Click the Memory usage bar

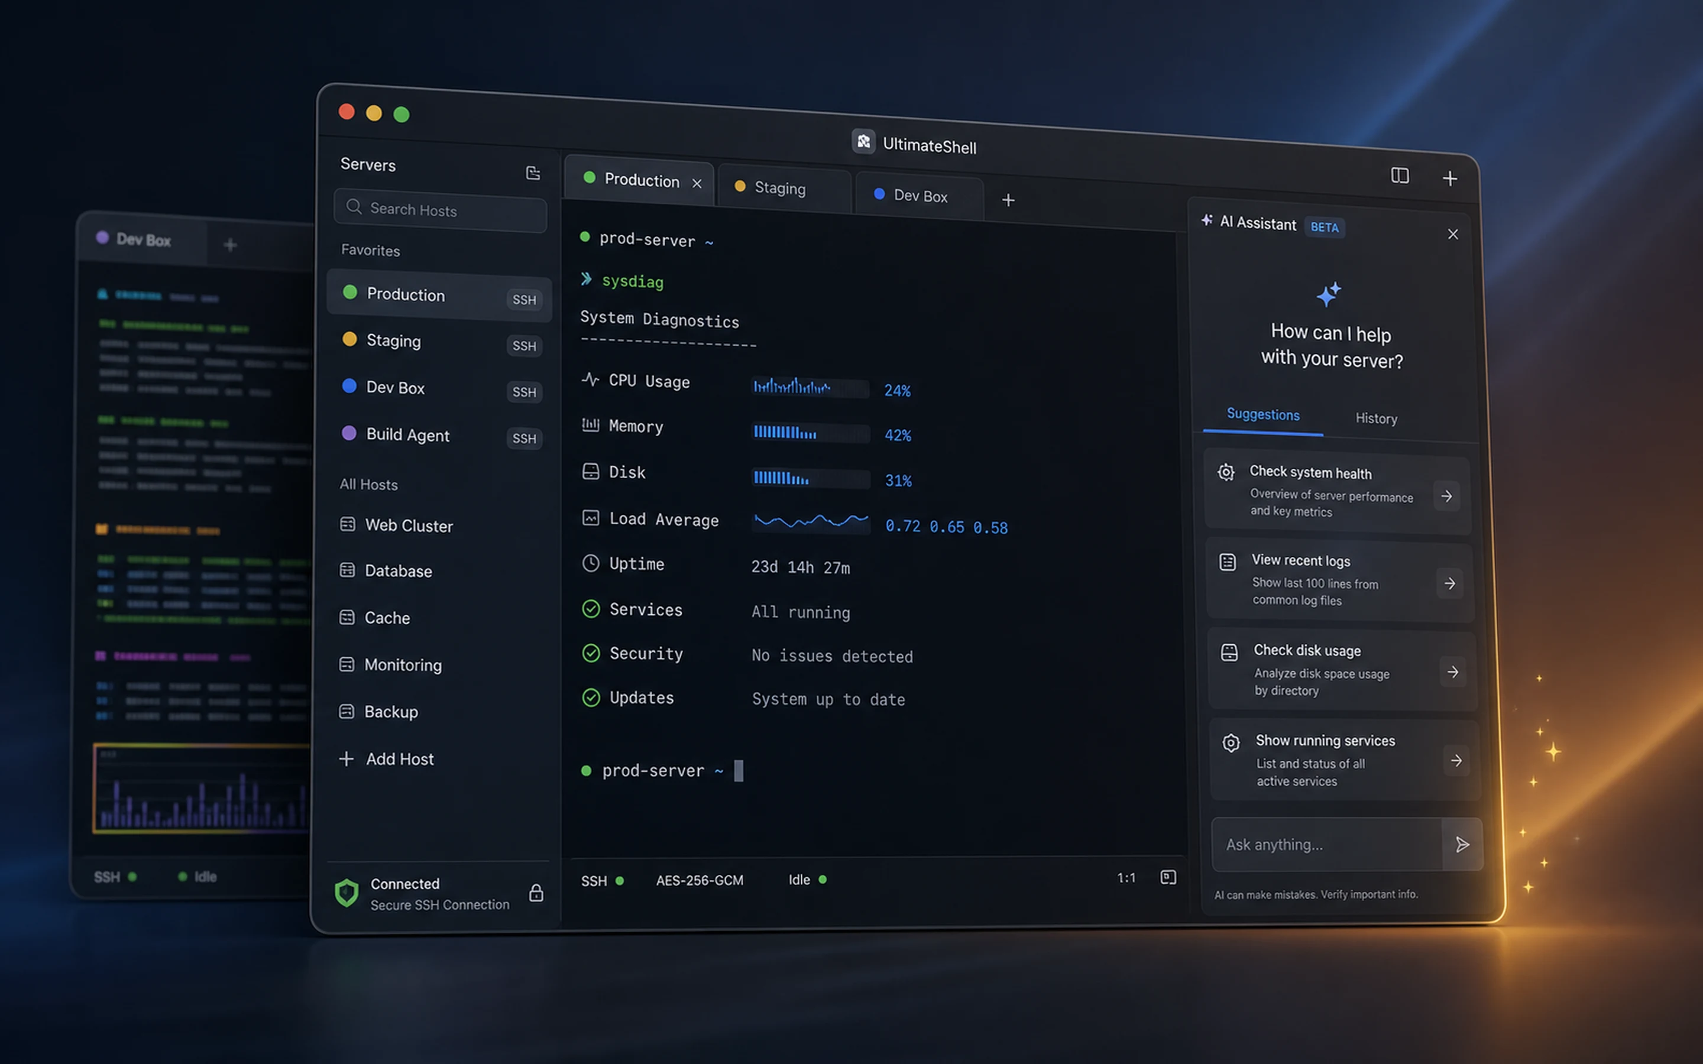point(810,432)
